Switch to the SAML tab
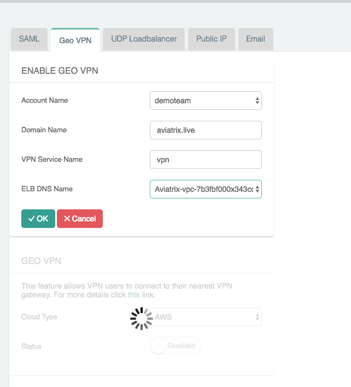Image resolution: width=351 pixels, height=387 pixels. click(x=29, y=39)
